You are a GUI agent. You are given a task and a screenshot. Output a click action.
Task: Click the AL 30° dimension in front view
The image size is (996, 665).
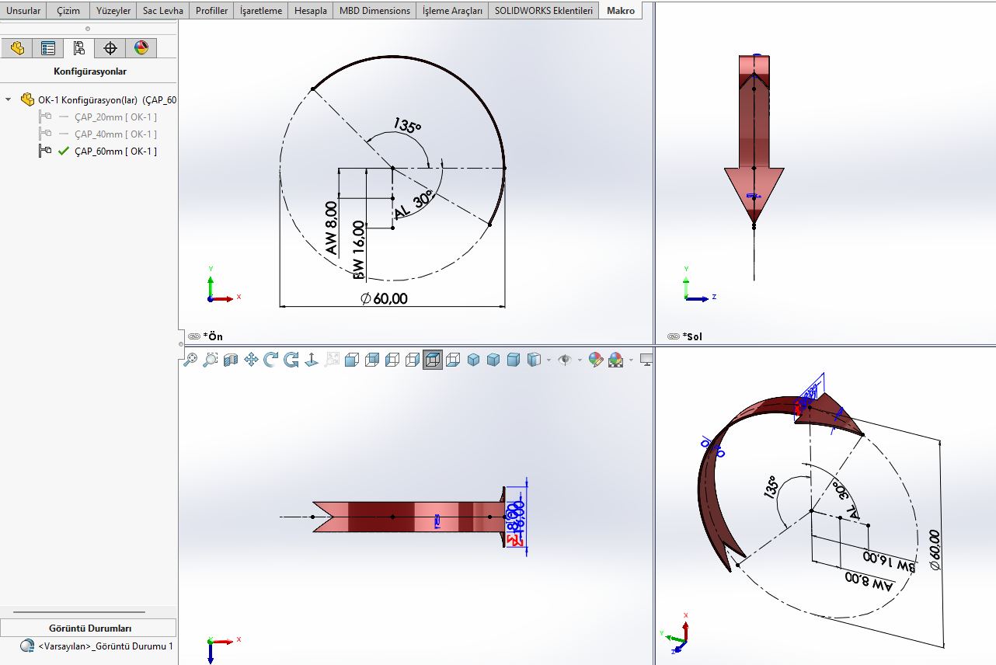pos(413,206)
